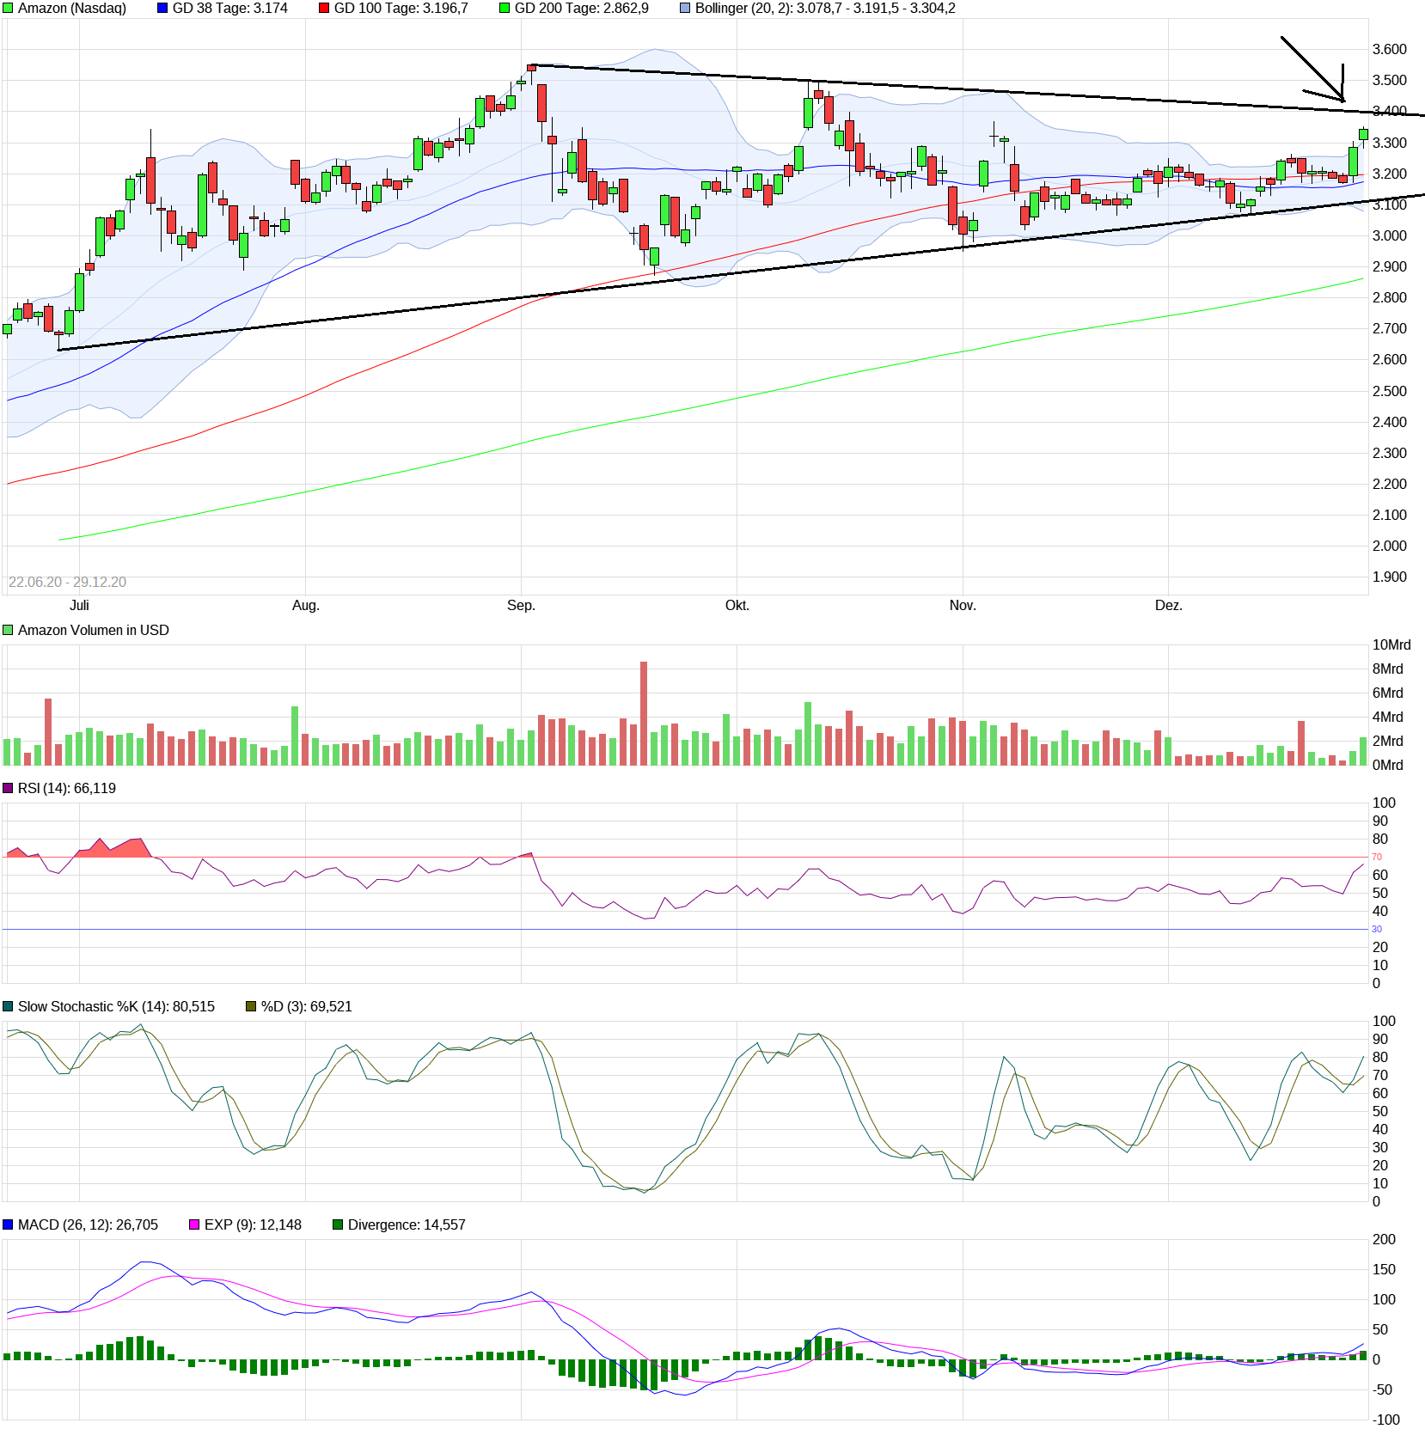Viewport: 1425px width, 1435px height.
Task: Click the blue GD 38 Tage legend swatch
Action: [x=162, y=9]
